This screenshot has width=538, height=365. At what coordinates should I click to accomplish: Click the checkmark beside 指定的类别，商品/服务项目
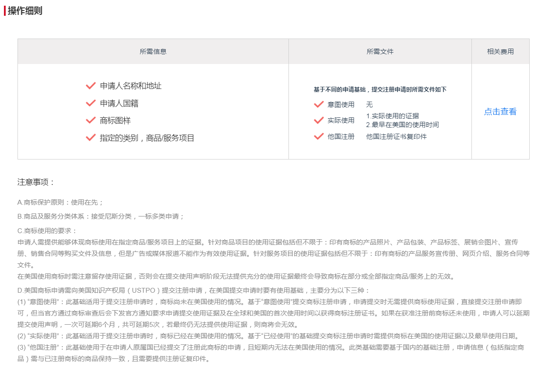[x=91, y=138]
